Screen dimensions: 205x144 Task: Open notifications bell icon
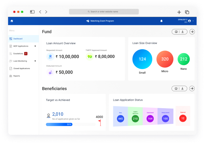click(x=161, y=21)
